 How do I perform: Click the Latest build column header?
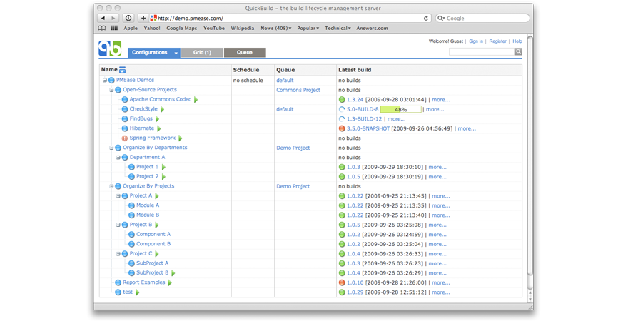[355, 70]
